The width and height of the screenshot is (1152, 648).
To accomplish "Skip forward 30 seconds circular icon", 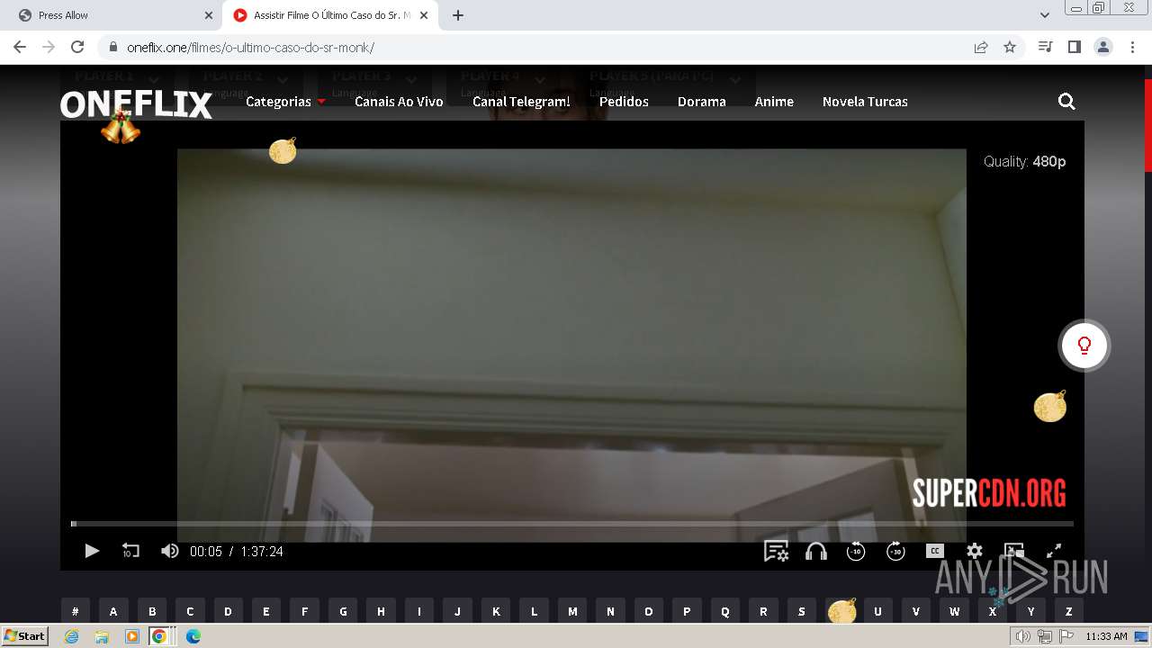I will [895, 551].
